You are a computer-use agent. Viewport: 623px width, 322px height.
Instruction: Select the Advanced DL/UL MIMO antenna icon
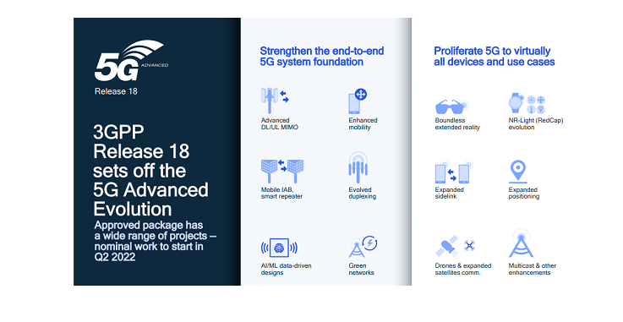point(275,101)
